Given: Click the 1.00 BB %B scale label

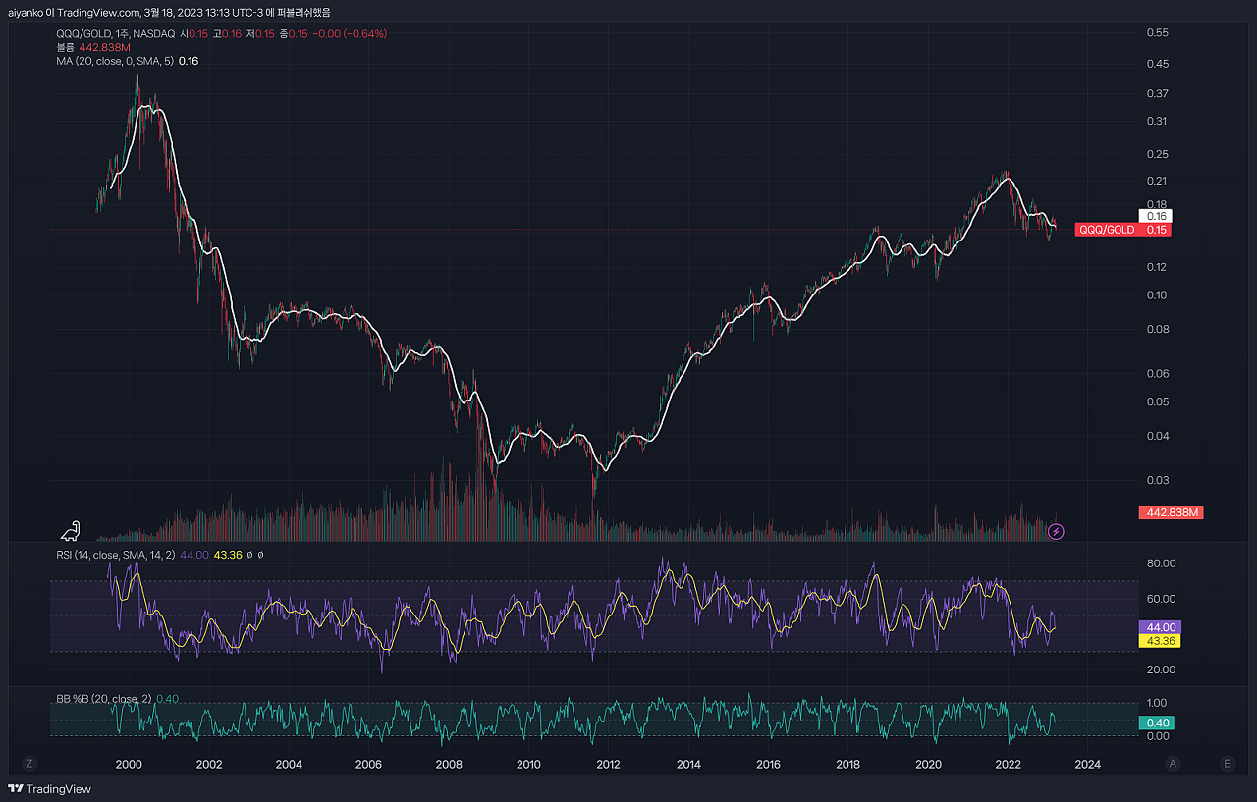Looking at the screenshot, I should coord(1157,703).
